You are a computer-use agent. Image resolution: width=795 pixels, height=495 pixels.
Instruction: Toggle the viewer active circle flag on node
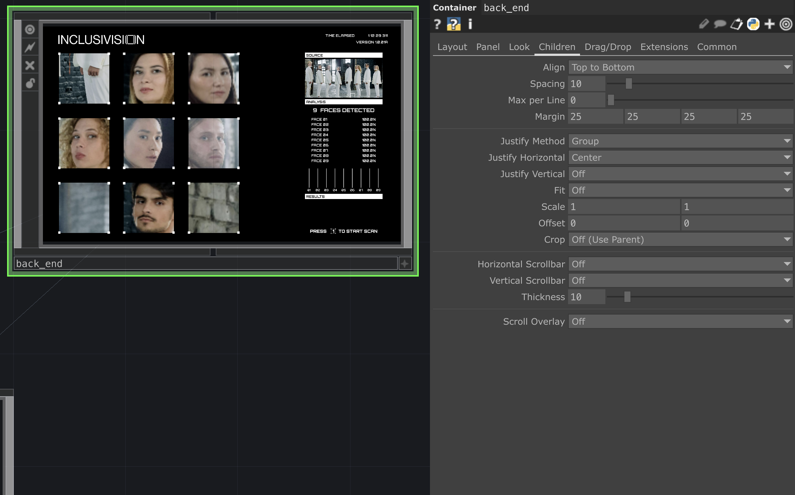coord(30,29)
